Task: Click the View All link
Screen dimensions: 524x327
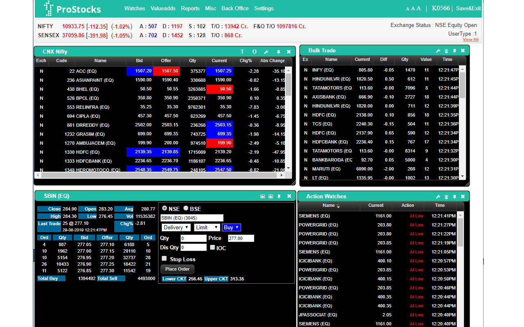Action: 471,40
